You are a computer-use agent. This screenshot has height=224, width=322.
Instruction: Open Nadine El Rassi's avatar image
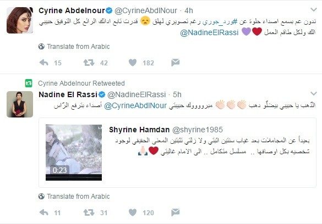(20, 104)
